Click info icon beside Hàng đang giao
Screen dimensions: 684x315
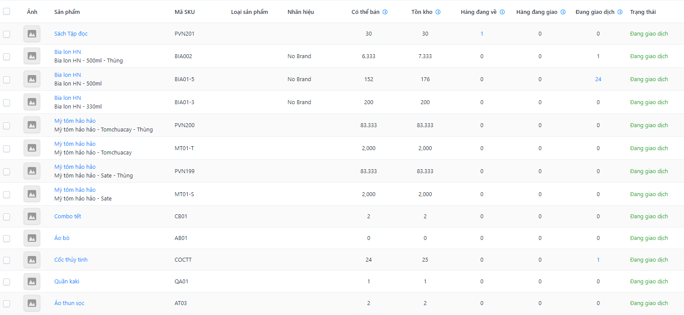click(x=563, y=12)
